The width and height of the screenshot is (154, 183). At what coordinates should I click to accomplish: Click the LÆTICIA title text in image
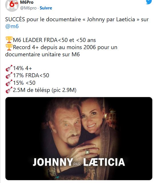point(104,162)
